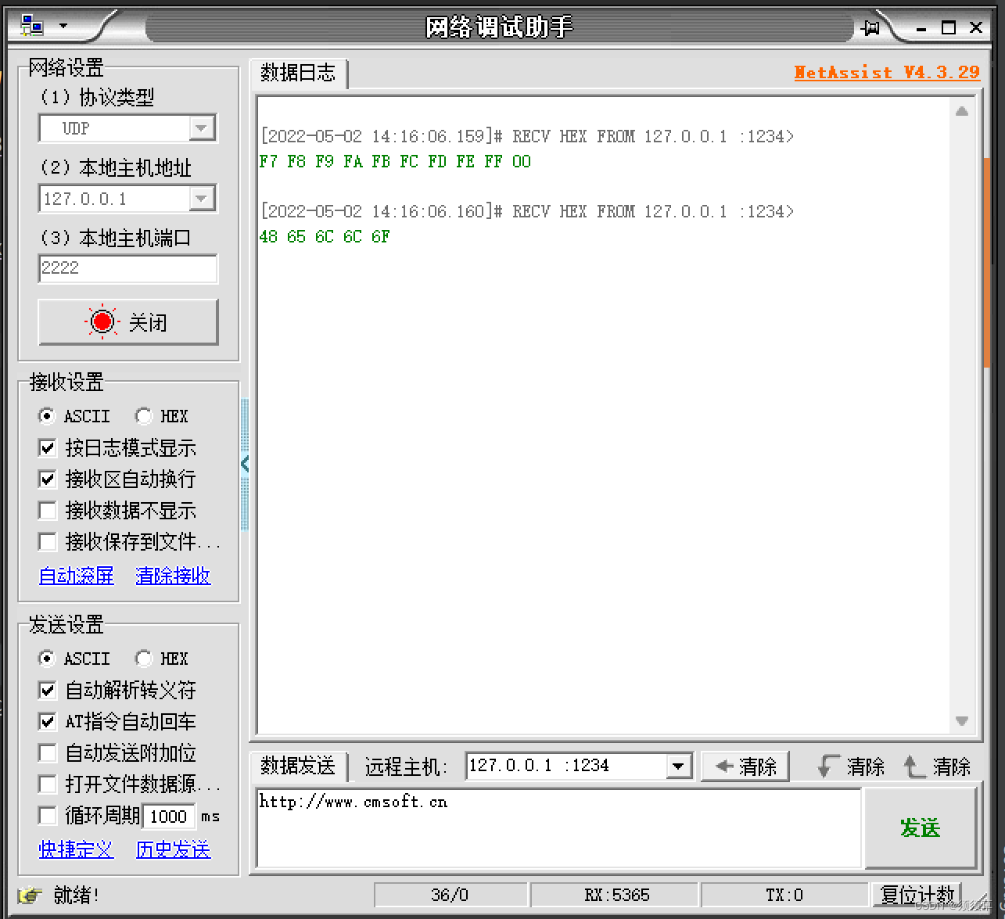Image resolution: width=1005 pixels, height=919 pixels.
Task: Click the green '发送' send button
Action: click(920, 827)
